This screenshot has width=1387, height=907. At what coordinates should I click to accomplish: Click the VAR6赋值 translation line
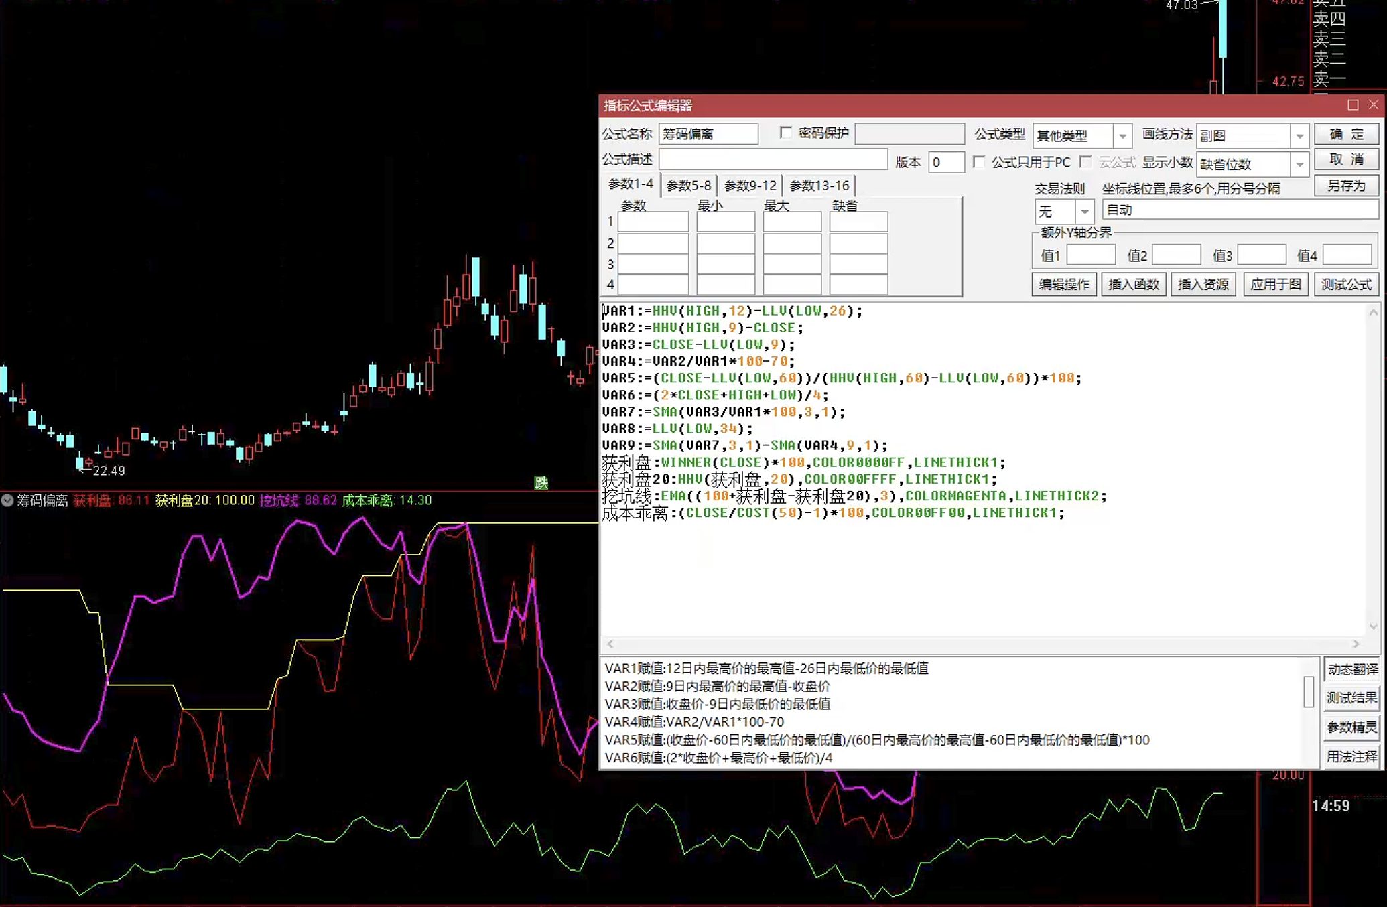[718, 758]
